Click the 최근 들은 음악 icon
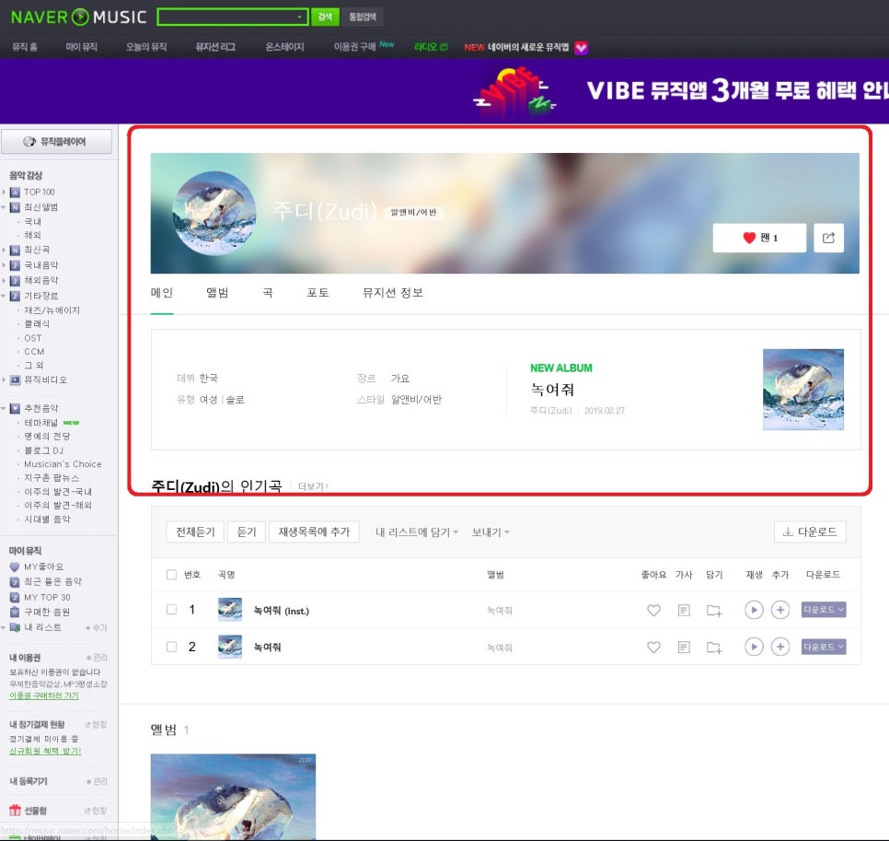Viewport: 889px width, 841px height. [15, 581]
